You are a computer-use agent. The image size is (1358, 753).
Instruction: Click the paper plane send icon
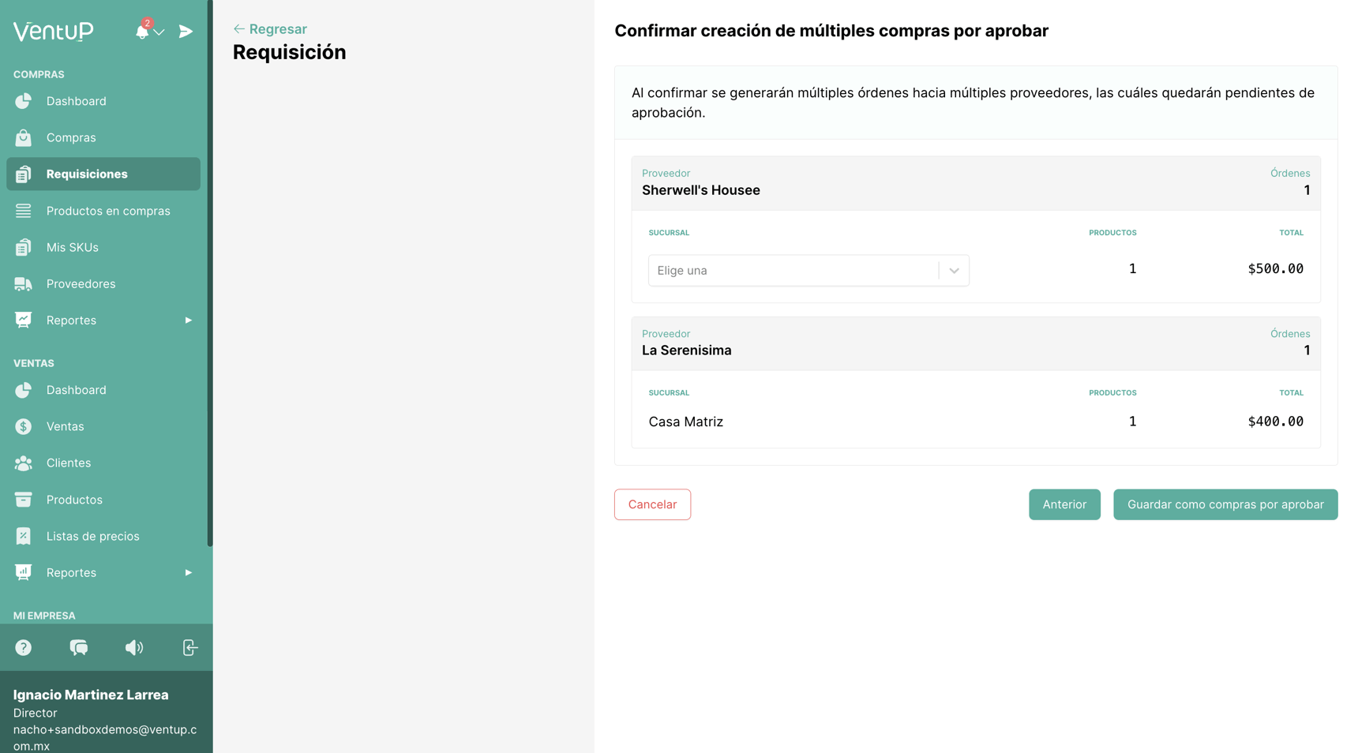click(185, 32)
